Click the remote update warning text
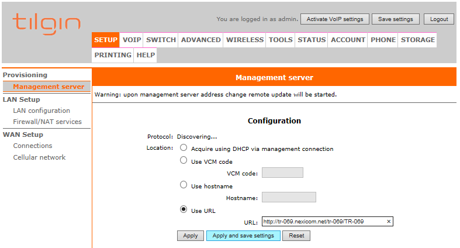460x248 pixels. click(x=216, y=95)
